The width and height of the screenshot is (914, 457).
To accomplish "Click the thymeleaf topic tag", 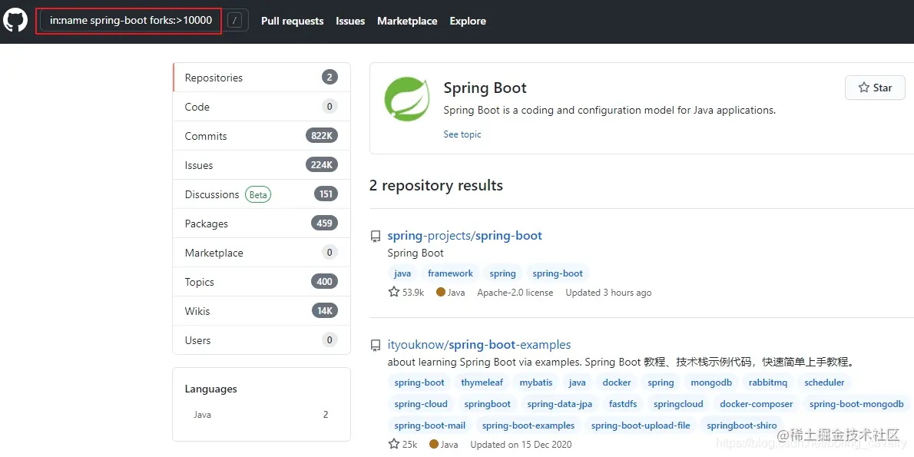I will click(x=482, y=382).
